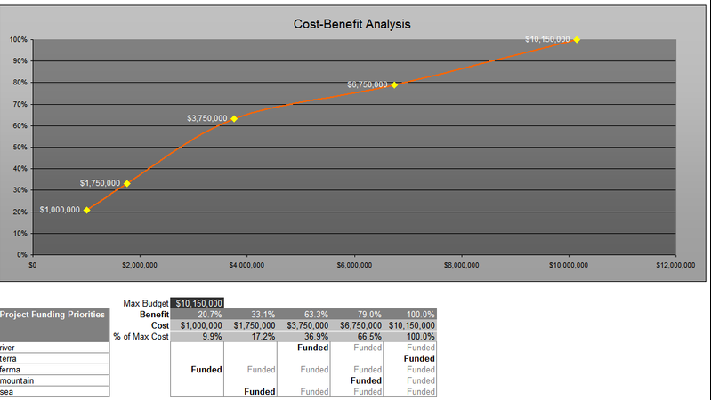The image size is (711, 400).
Task: Select the $1,750,000 cost cell
Action: point(250,325)
